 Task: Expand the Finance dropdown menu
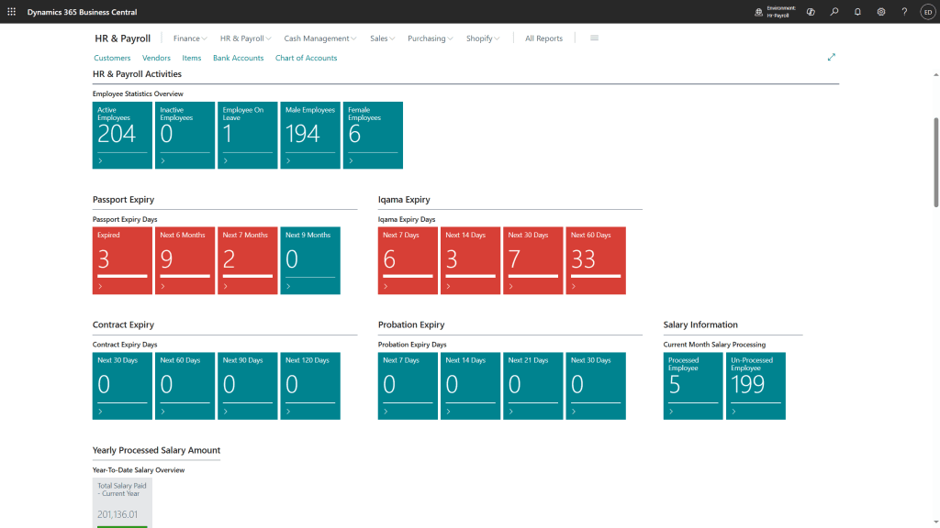190,38
